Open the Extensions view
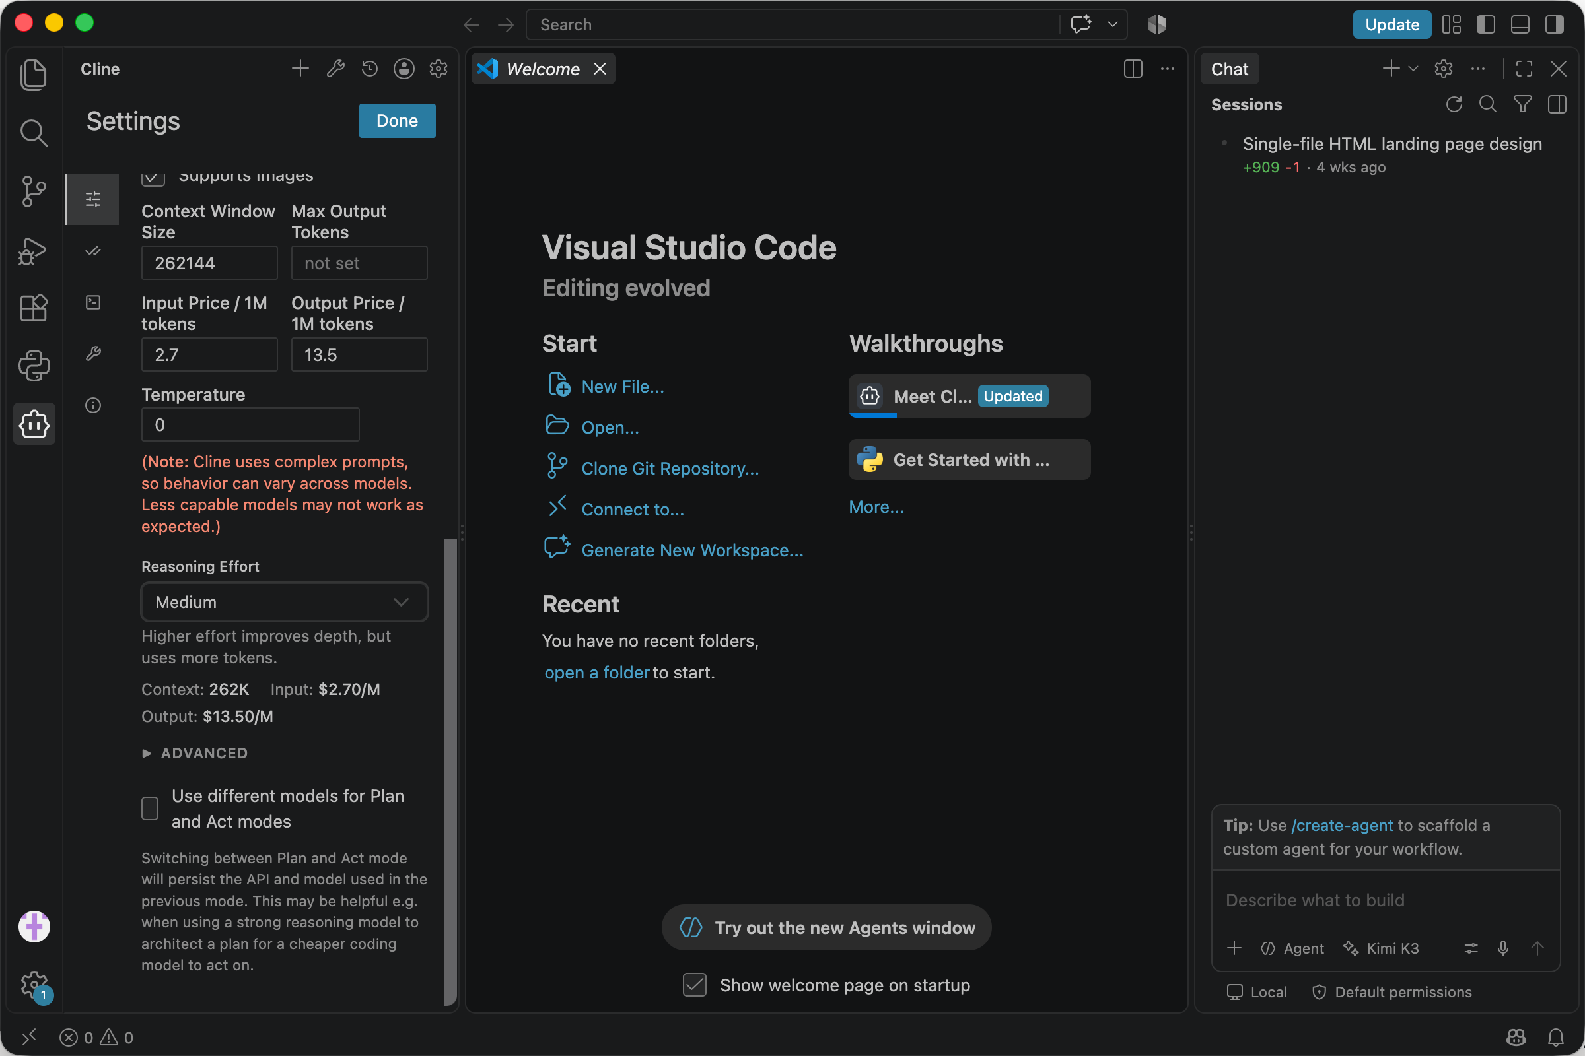Image resolution: width=1585 pixels, height=1056 pixels. pos(34,308)
